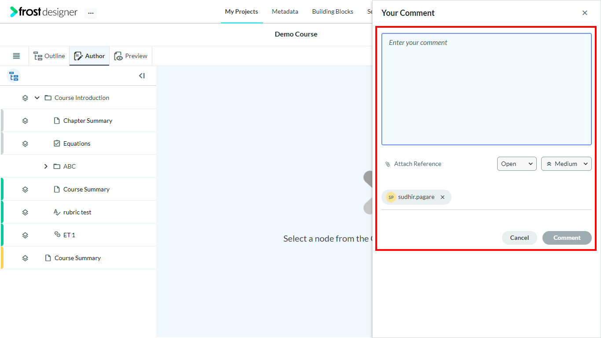Open the three-dots menu beside logo

tap(91, 13)
